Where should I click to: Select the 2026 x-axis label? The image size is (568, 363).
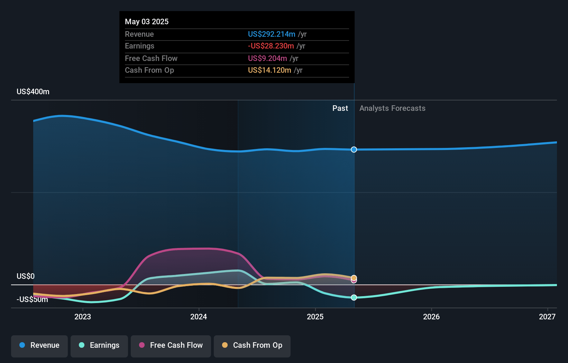(x=431, y=317)
